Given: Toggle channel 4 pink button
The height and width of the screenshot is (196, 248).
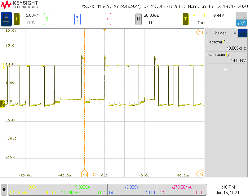Looking at the screenshot, I should [108, 19].
